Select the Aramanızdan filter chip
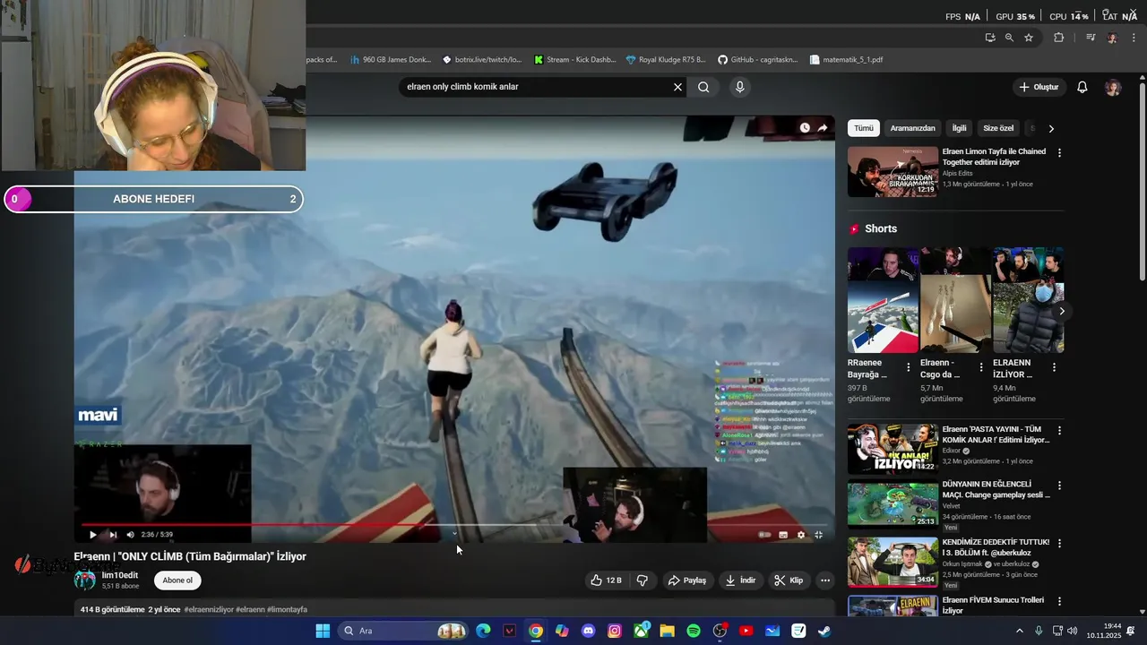1147x645 pixels. pos(913,128)
